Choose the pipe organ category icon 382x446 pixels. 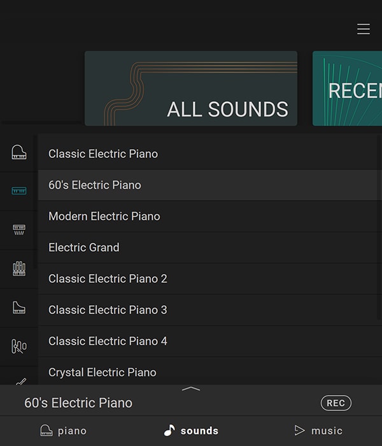point(19,268)
